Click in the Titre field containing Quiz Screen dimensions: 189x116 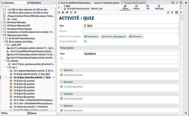click(131, 26)
